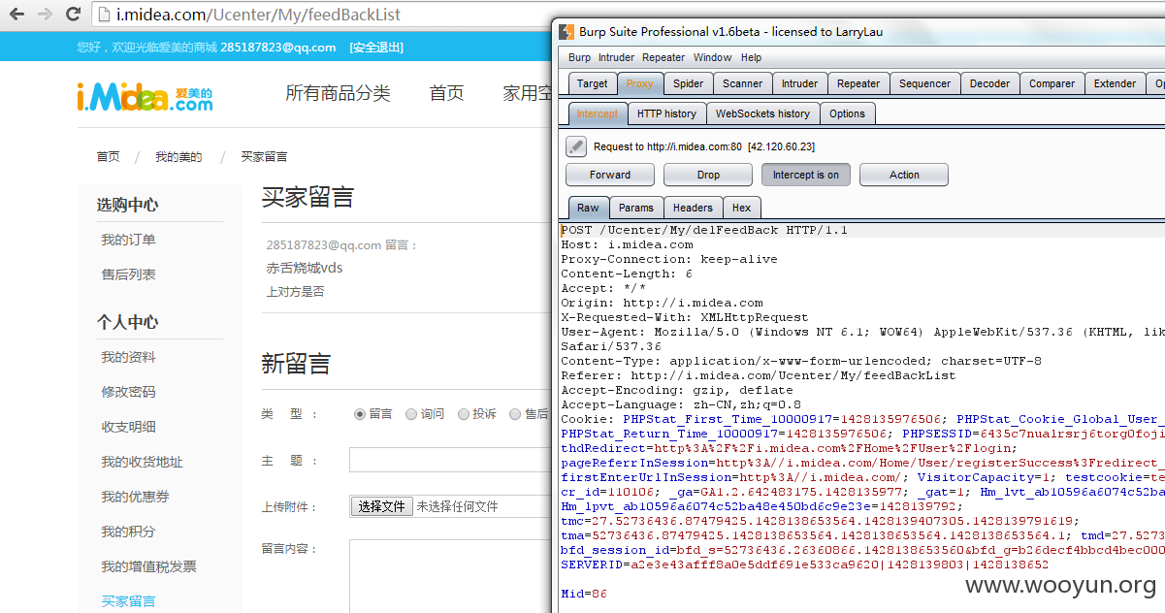
Task: Switch to the Repeater tool tab
Action: coord(858,83)
